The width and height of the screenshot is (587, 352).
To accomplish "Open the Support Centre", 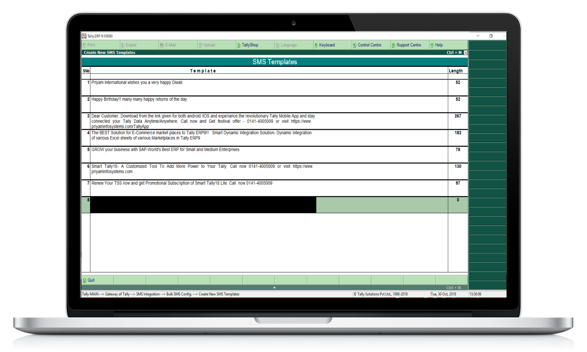I will tap(410, 45).
